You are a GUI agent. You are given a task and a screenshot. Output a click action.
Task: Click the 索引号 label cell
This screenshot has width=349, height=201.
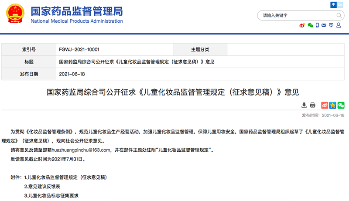pyautogui.click(x=29, y=50)
